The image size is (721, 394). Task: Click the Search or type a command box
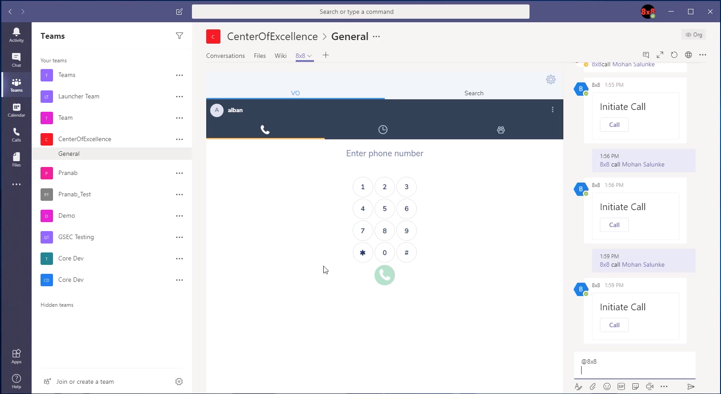(x=361, y=12)
